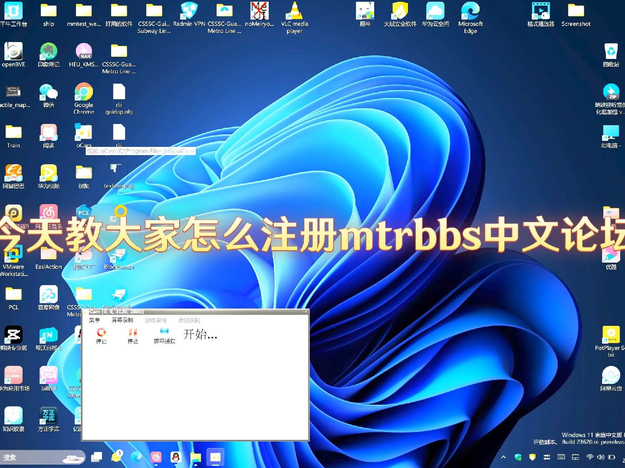
Task: Select the 希沃白板 5 desktop icon
Action: click(x=49, y=339)
